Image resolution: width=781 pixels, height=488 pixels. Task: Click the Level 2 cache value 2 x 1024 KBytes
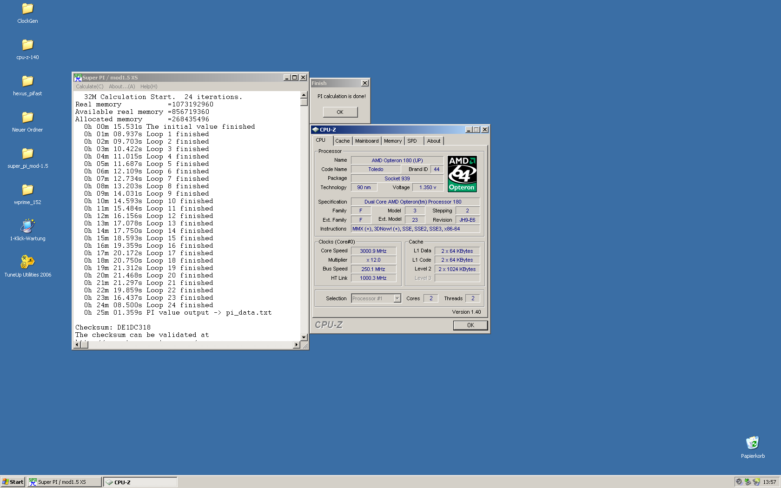[457, 269]
